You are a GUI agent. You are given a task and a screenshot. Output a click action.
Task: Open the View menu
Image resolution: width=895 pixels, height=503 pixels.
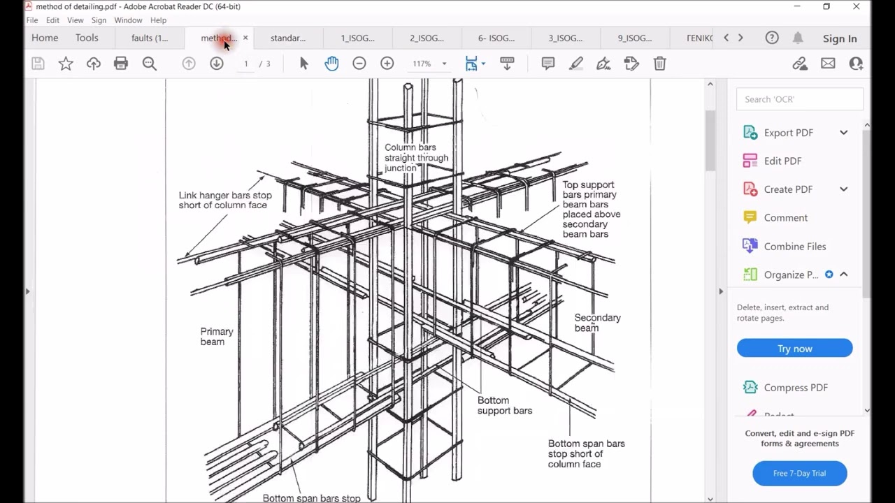75,20
